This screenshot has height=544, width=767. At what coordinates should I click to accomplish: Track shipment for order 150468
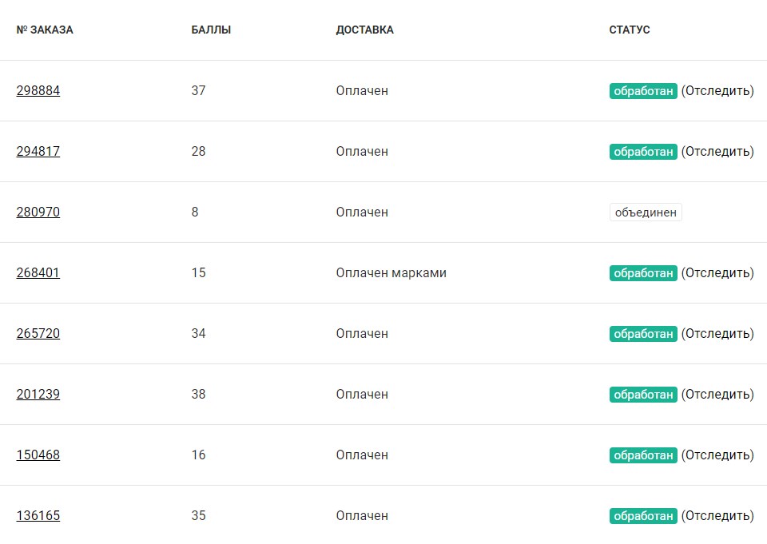tap(717, 455)
